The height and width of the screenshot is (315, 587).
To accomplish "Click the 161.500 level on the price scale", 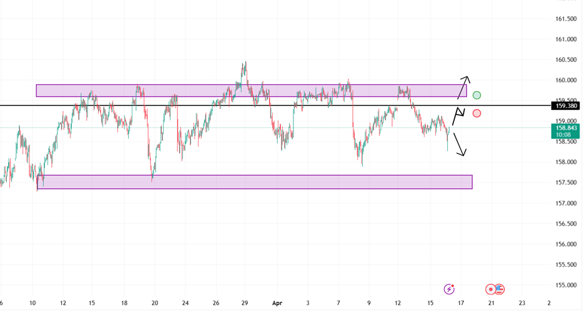I will click(x=565, y=19).
